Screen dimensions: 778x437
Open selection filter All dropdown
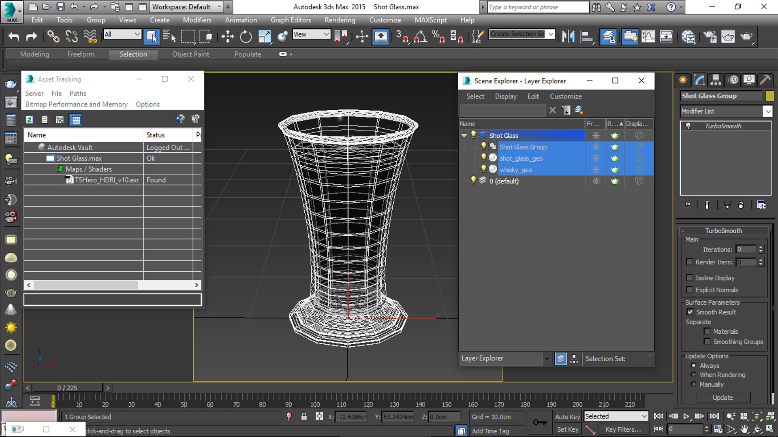(122, 34)
